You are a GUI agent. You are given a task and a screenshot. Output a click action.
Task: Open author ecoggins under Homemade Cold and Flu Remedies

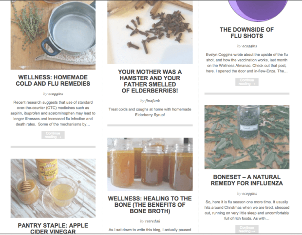56,93
